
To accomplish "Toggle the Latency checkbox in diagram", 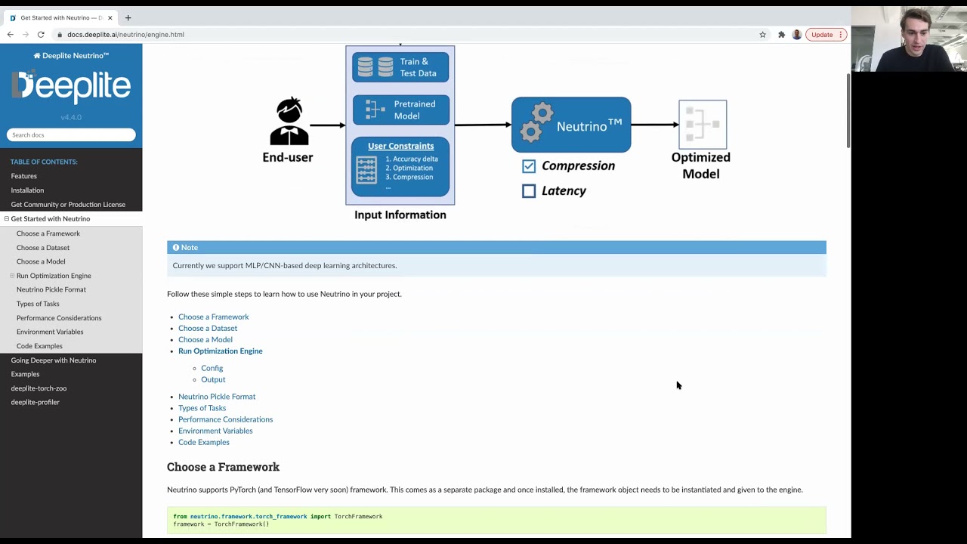I will (529, 191).
